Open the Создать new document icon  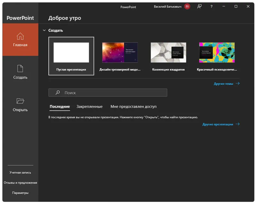[x=20, y=69]
